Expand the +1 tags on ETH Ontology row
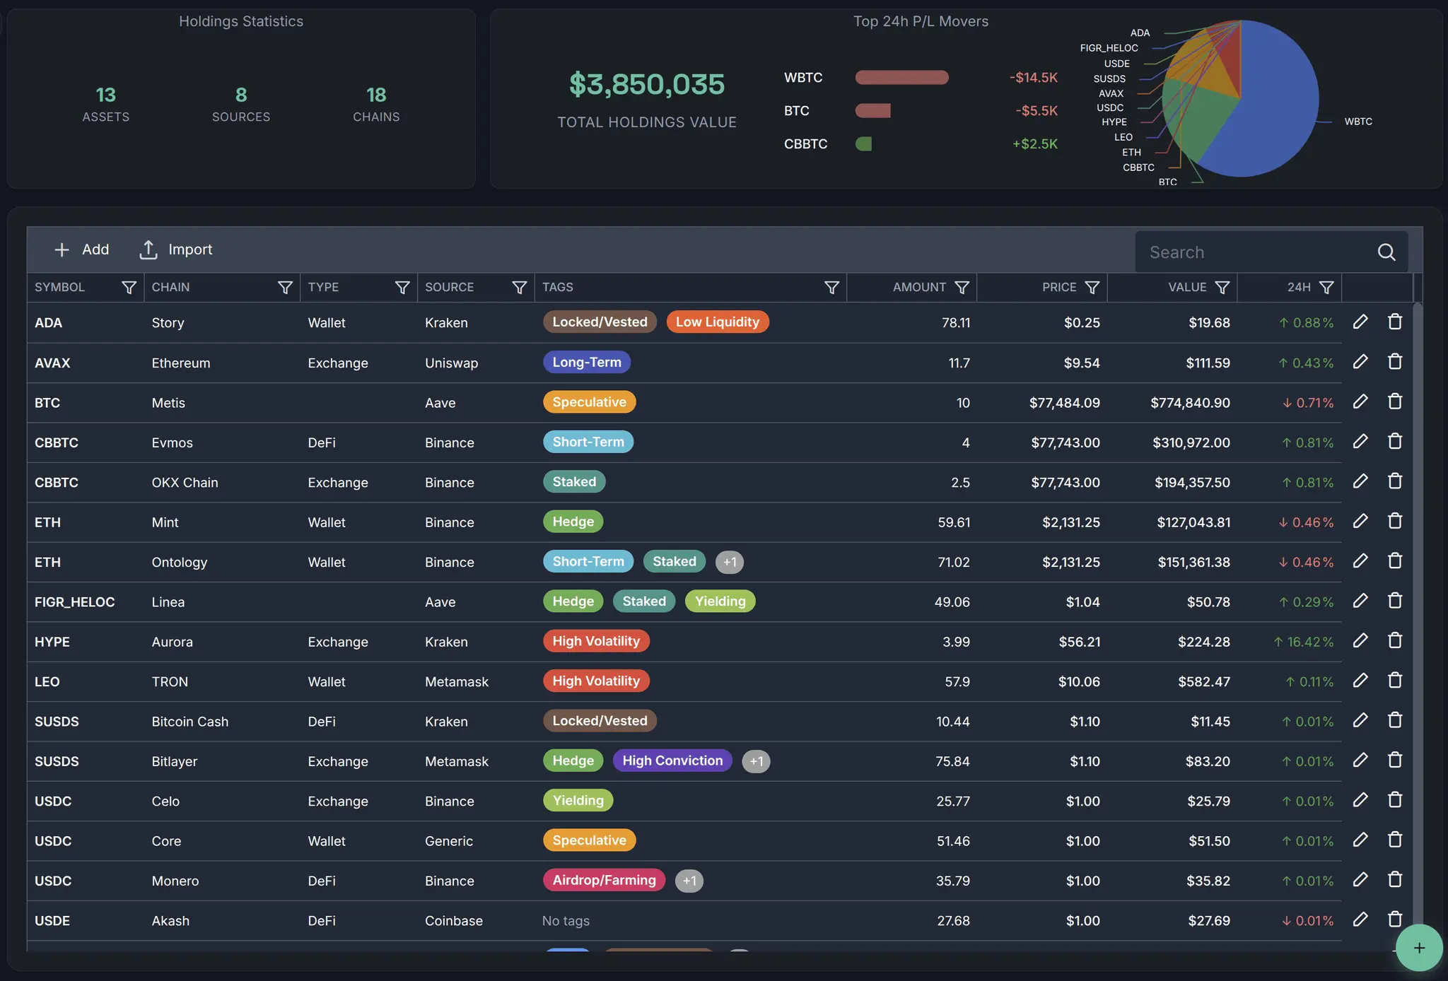 [730, 562]
